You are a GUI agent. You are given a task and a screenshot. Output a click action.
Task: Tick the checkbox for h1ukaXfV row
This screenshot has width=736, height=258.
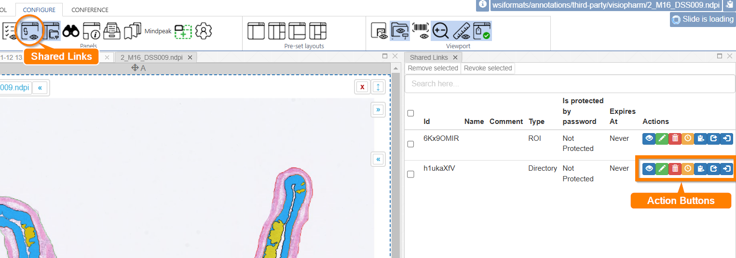coord(410,174)
